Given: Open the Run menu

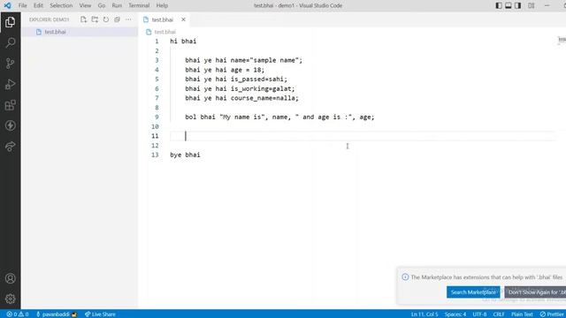Looking at the screenshot, I should point(117,5).
